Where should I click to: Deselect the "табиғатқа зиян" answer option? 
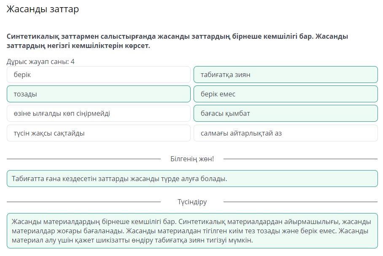pyautogui.click(x=286, y=75)
